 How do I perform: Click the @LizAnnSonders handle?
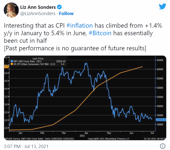37,13
